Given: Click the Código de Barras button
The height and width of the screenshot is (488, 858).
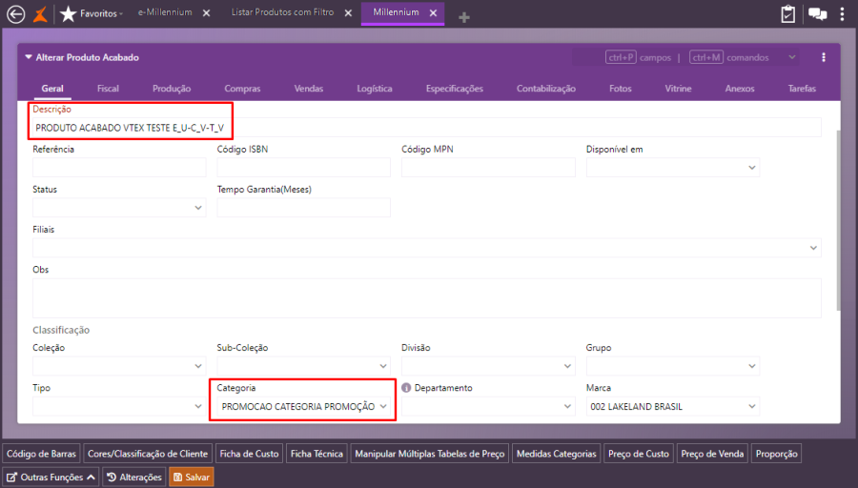Looking at the screenshot, I should [x=41, y=454].
